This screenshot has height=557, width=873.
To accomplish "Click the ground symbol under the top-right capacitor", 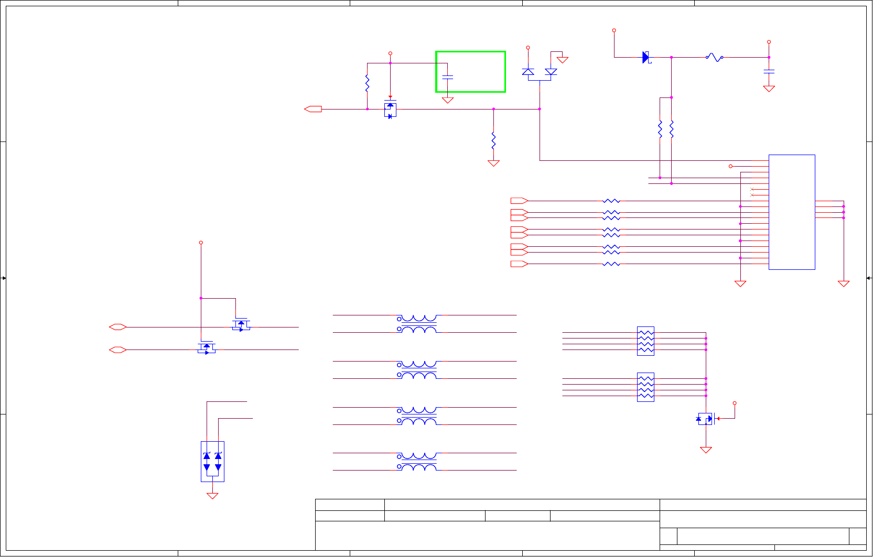I will 769,89.
